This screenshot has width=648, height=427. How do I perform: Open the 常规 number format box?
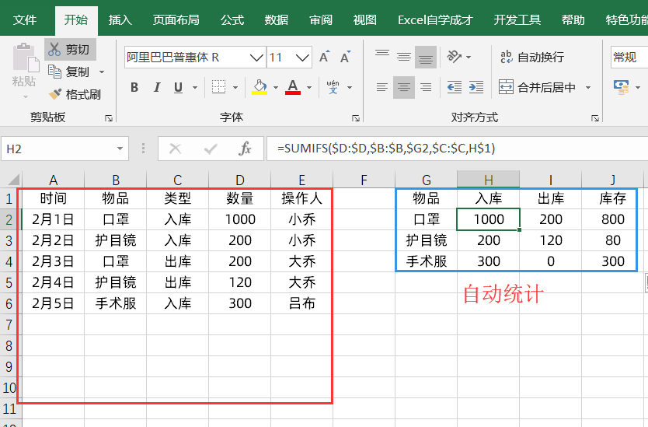click(x=629, y=57)
